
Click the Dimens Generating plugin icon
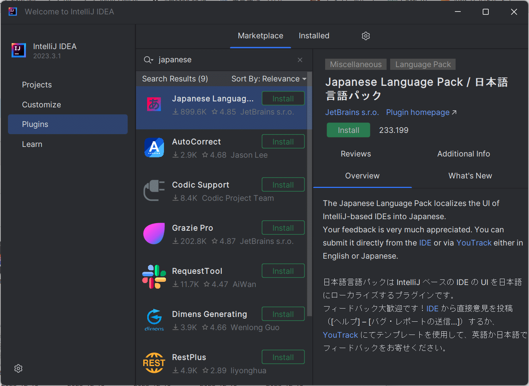pos(154,320)
